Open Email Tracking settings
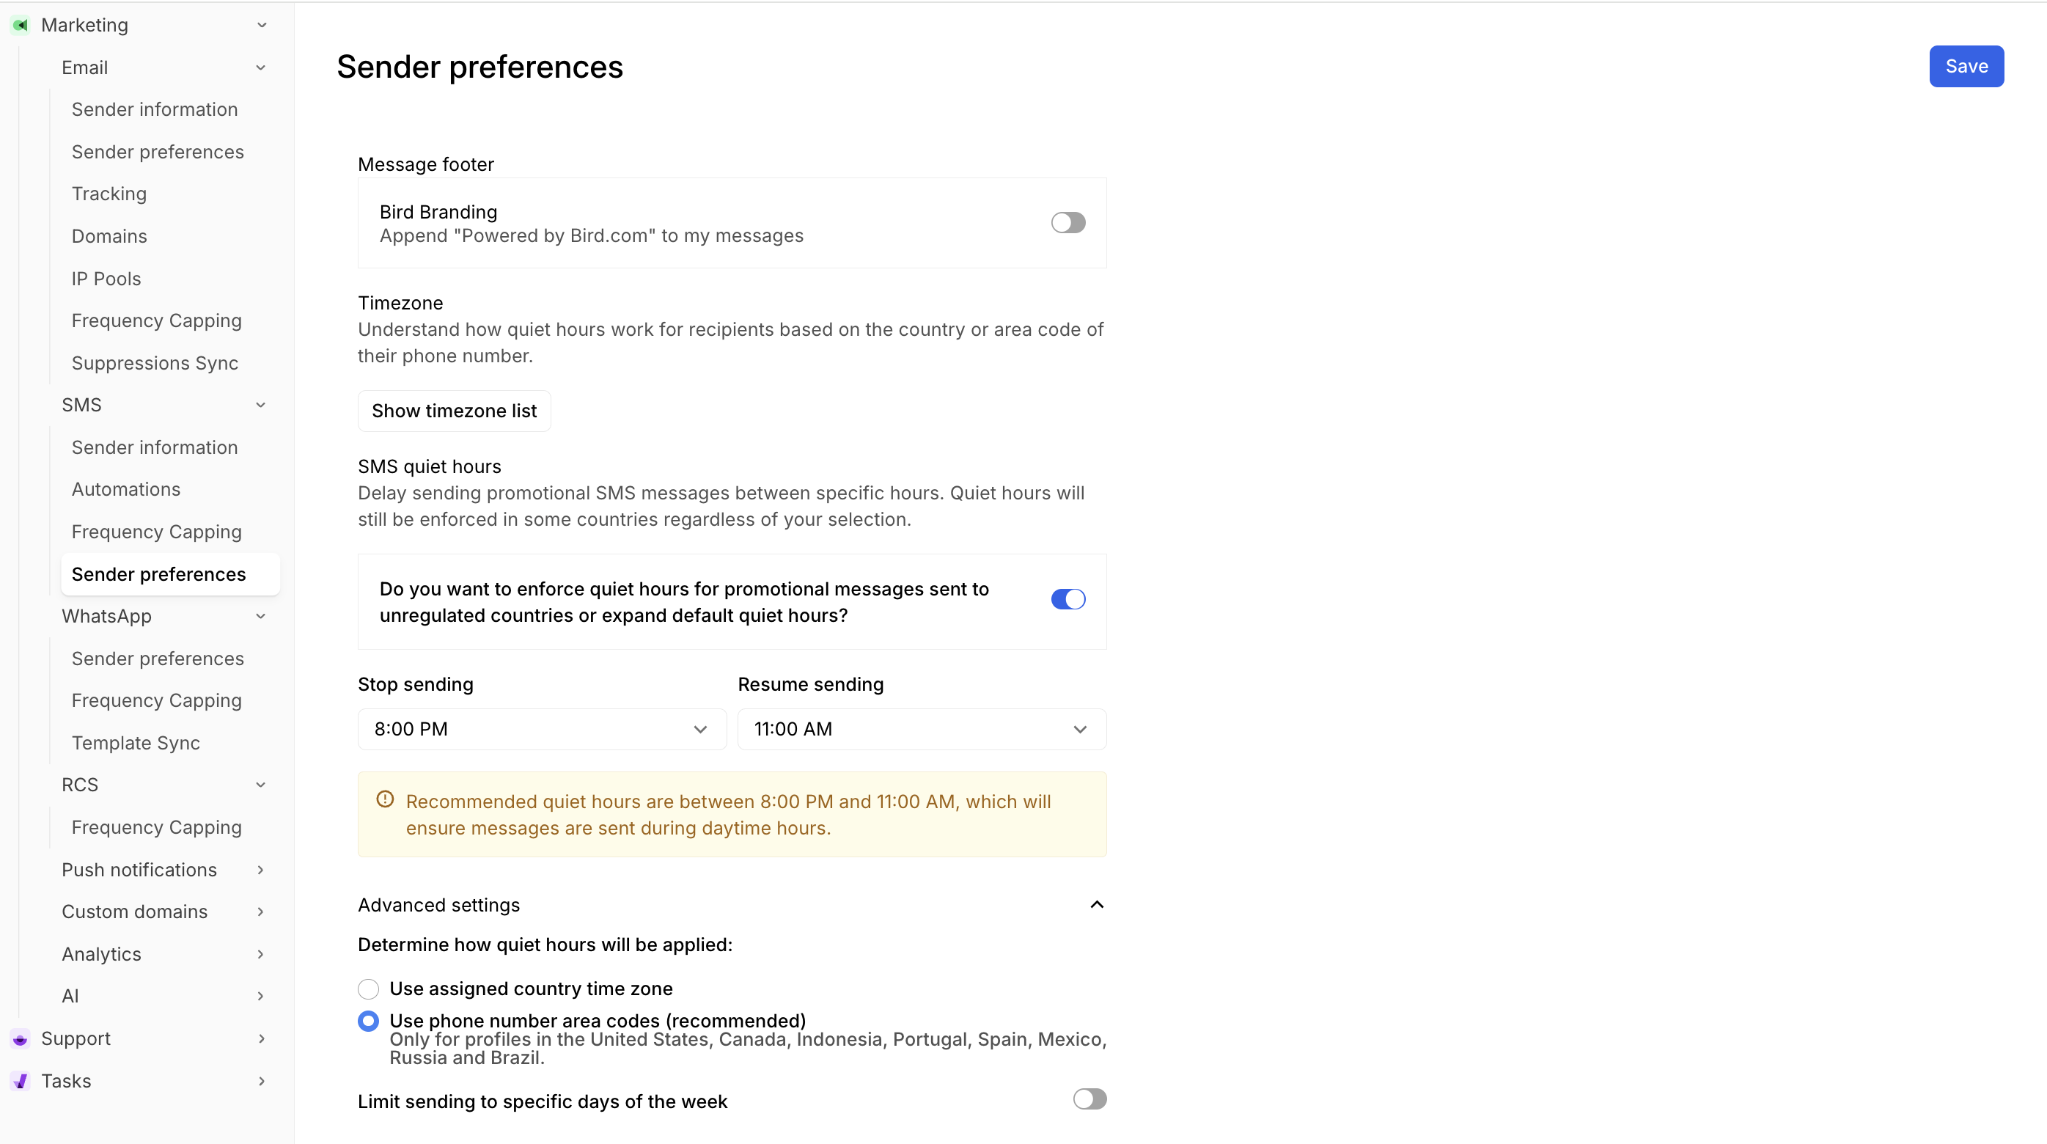Screen dimensions: 2047x1144 pyautogui.click(x=109, y=194)
